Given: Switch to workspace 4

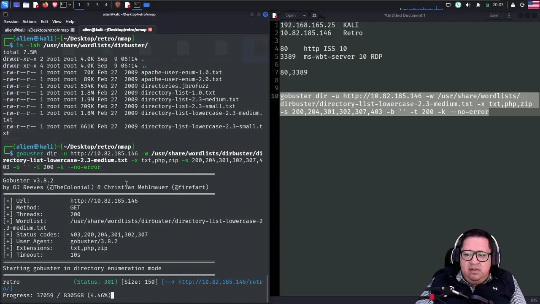Looking at the screenshot, I should pyautogui.click(x=106, y=5).
